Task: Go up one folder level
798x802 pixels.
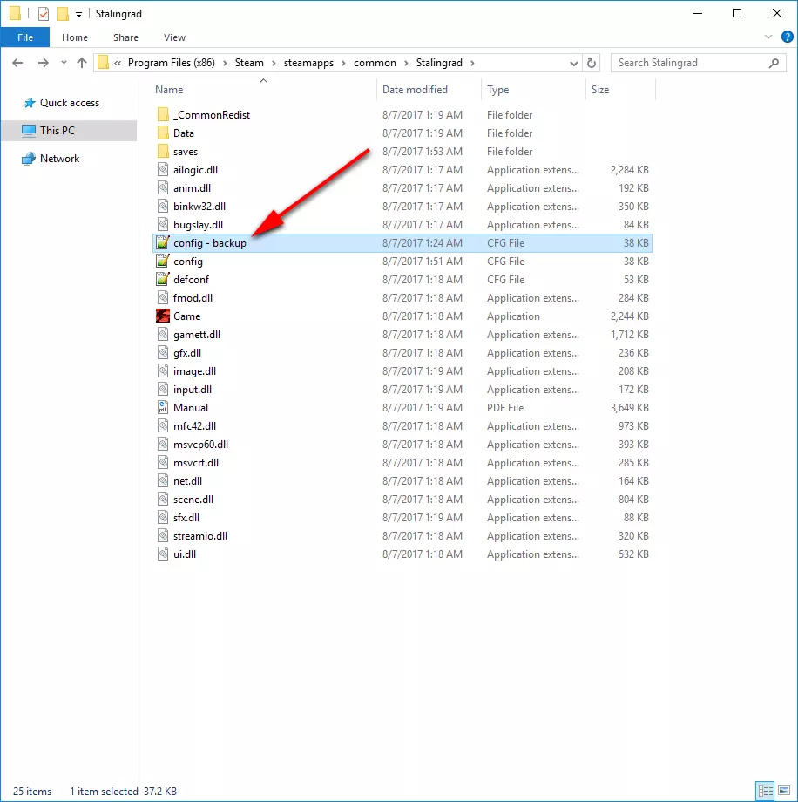Action: 82,63
